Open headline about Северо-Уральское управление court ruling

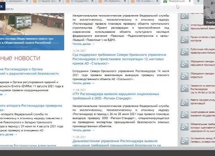119,59
